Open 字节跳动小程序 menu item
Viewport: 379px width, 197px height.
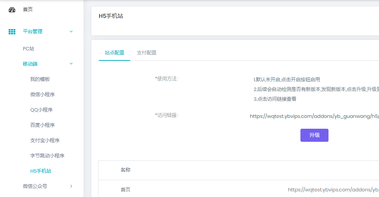[47, 156]
